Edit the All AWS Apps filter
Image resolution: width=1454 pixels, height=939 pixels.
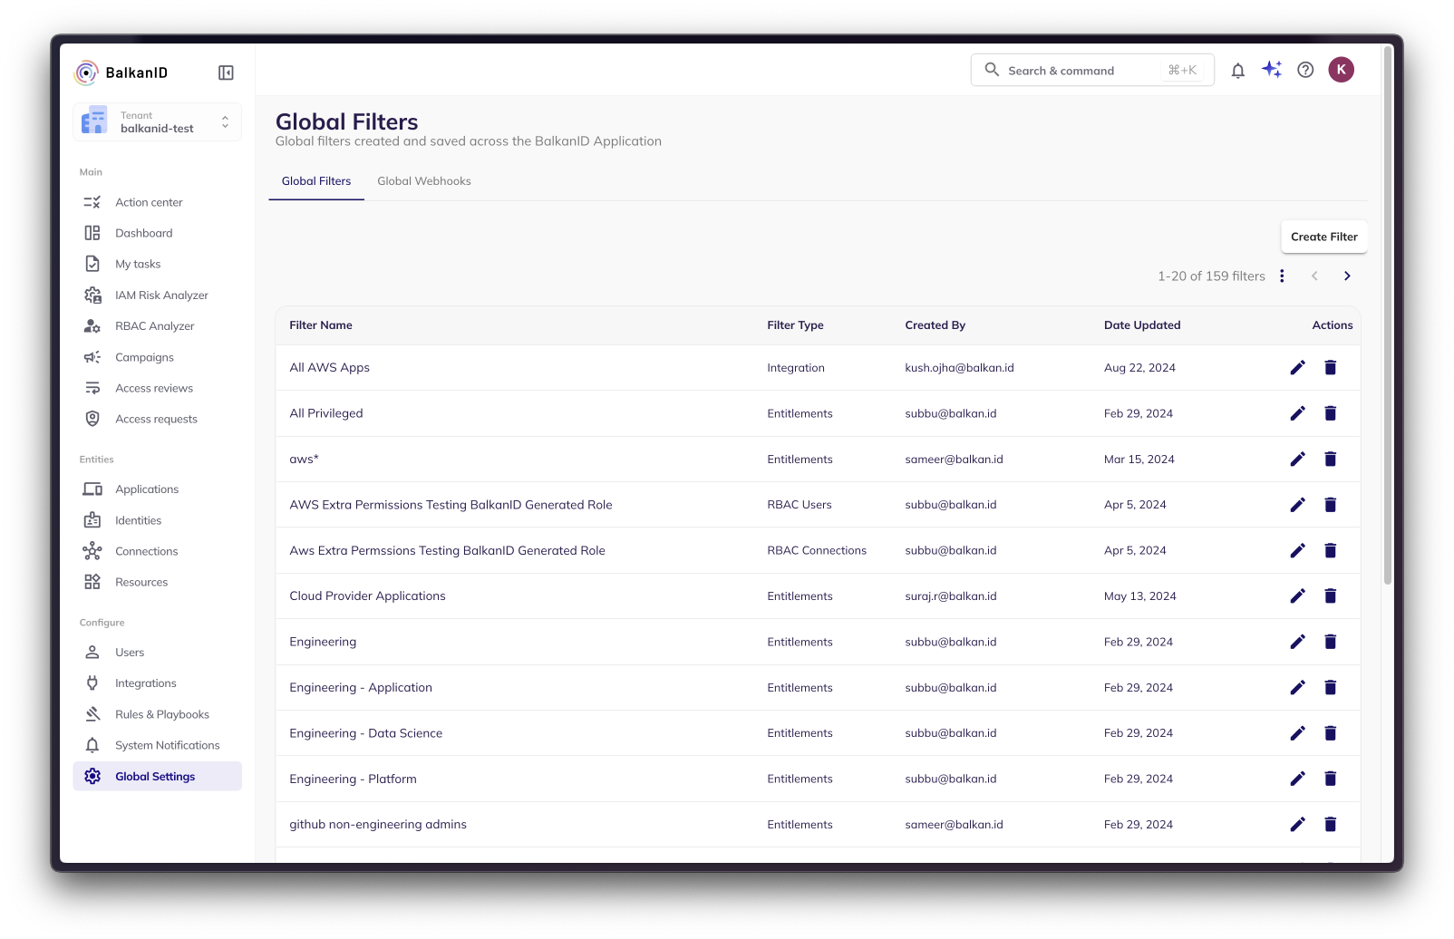[x=1297, y=367]
